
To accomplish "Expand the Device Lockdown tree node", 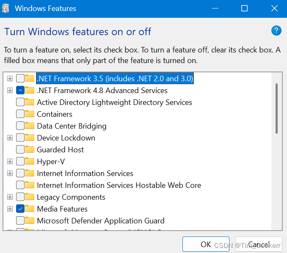I will click(x=10, y=138).
